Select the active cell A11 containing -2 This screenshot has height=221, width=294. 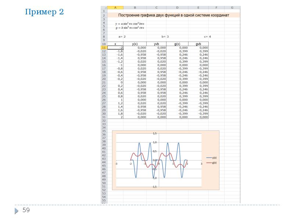pos(115,48)
